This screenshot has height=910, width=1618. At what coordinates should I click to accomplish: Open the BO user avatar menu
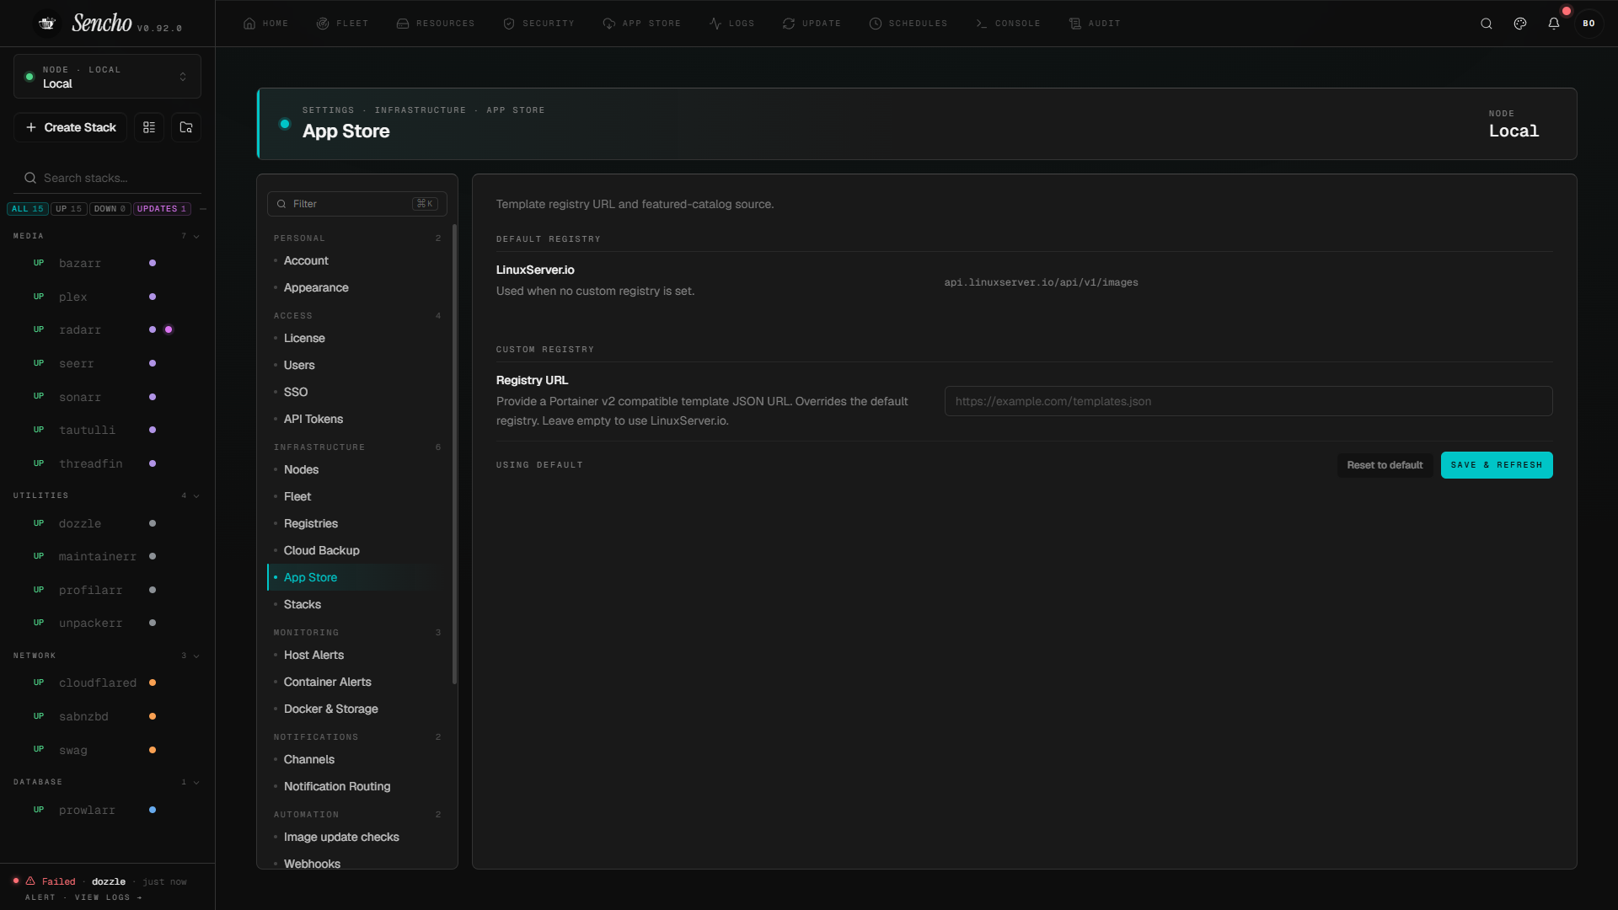[x=1589, y=24]
